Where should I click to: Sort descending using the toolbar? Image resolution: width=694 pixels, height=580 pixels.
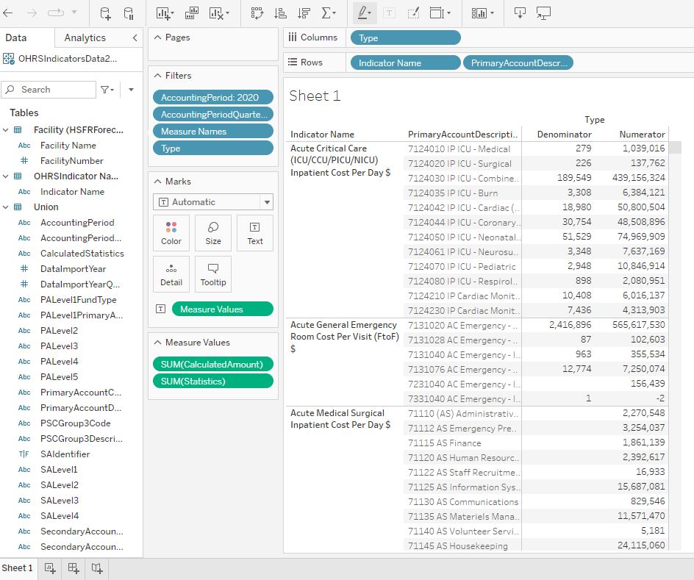pyautogui.click(x=304, y=13)
